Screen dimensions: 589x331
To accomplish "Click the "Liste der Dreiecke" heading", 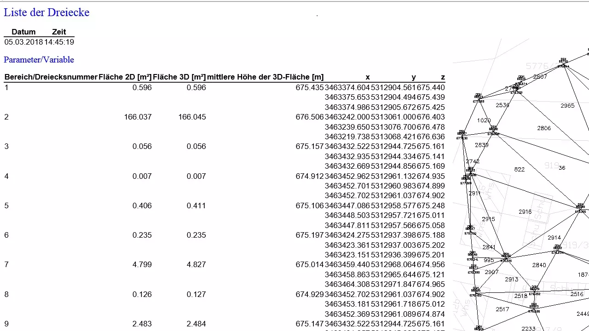I will 46,12.
